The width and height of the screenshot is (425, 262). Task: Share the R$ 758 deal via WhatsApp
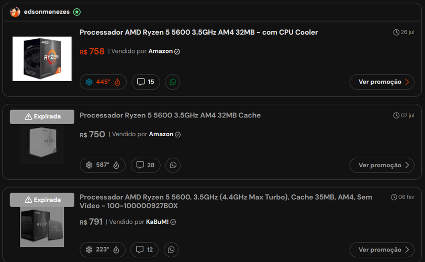coord(173,82)
